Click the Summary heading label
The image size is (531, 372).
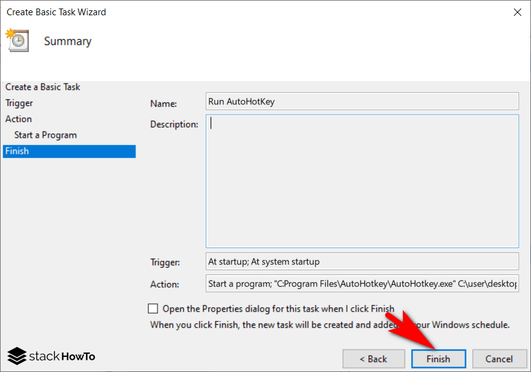pyautogui.click(x=68, y=41)
